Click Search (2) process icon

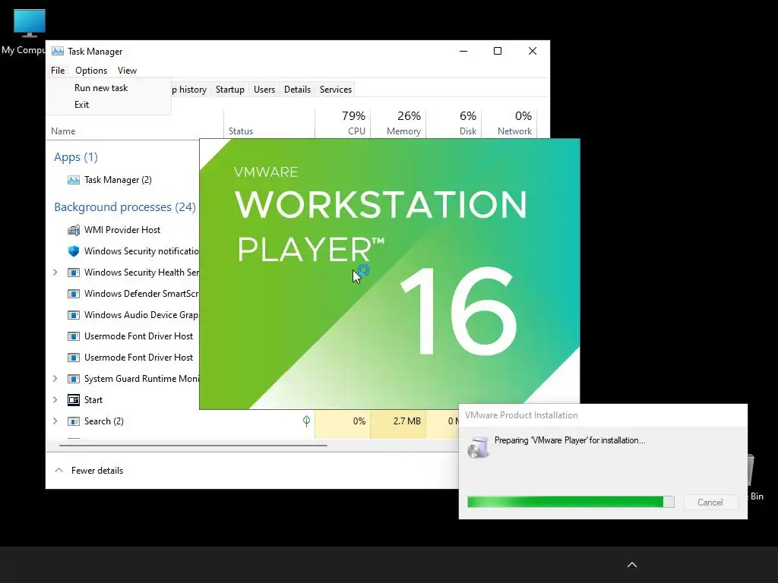[x=74, y=421]
